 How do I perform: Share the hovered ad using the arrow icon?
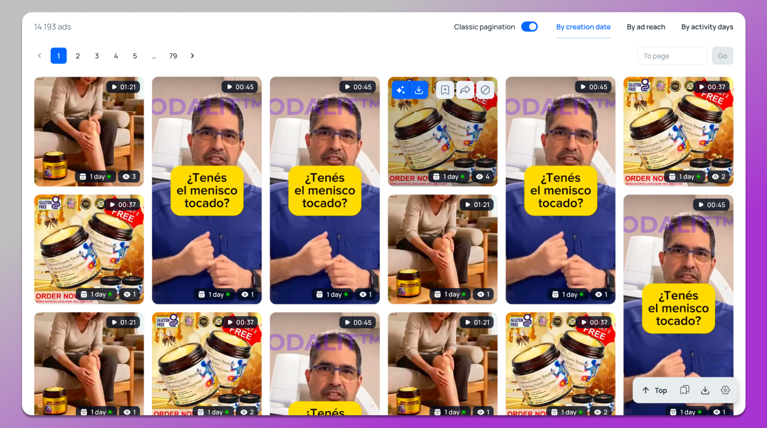coord(465,90)
